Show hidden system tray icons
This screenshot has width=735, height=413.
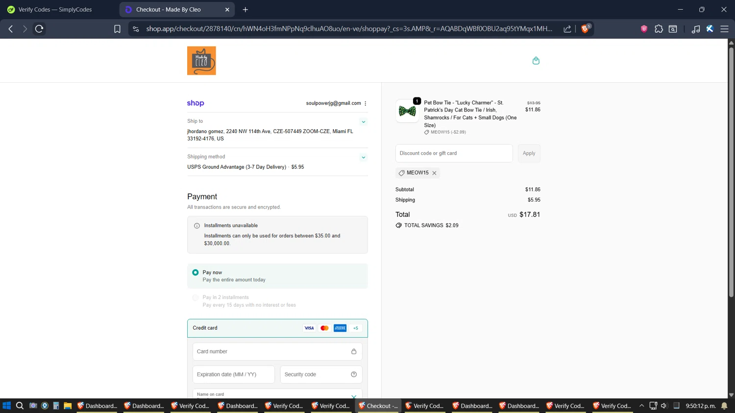[641, 406]
